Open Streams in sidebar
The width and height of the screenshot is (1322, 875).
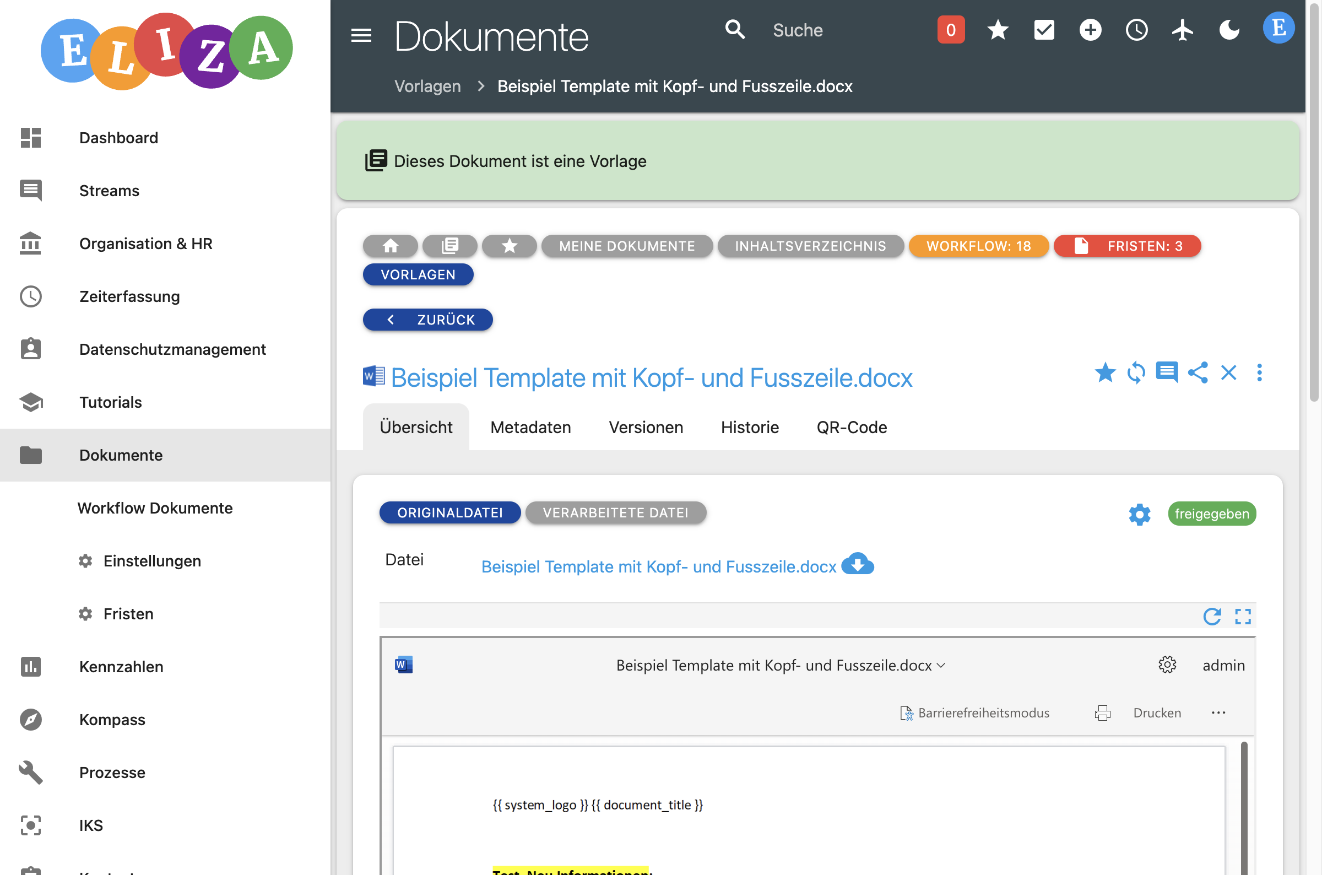coord(165,191)
